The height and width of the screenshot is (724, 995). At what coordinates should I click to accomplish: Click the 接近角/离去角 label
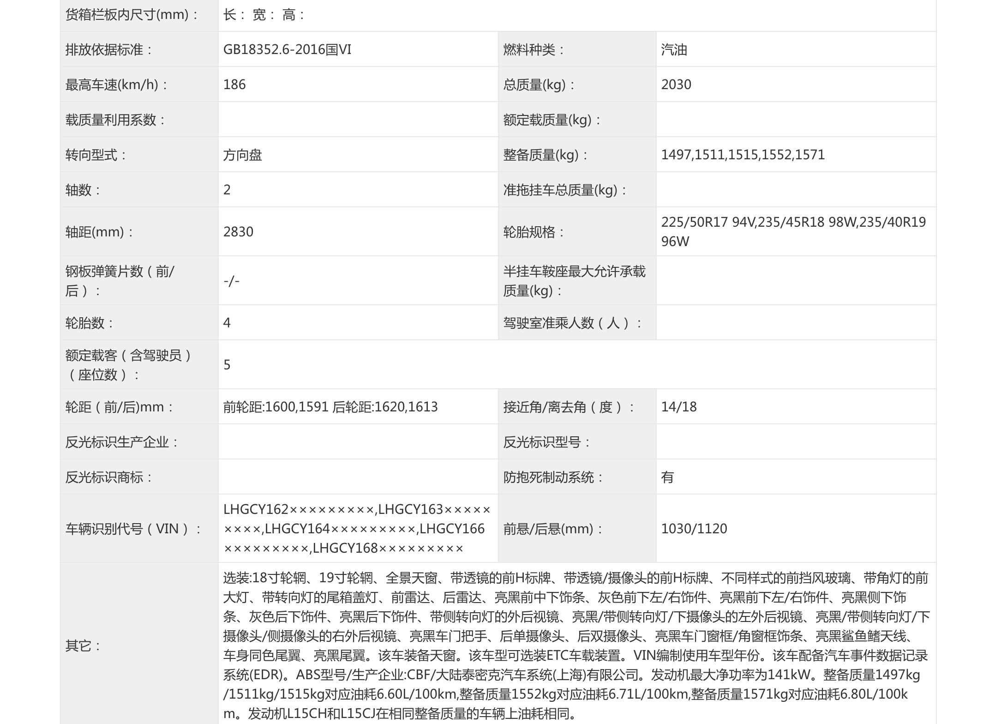click(569, 407)
